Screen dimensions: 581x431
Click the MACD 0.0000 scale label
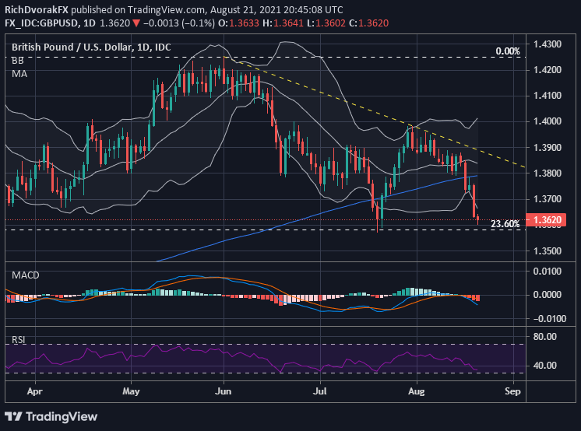click(x=548, y=295)
